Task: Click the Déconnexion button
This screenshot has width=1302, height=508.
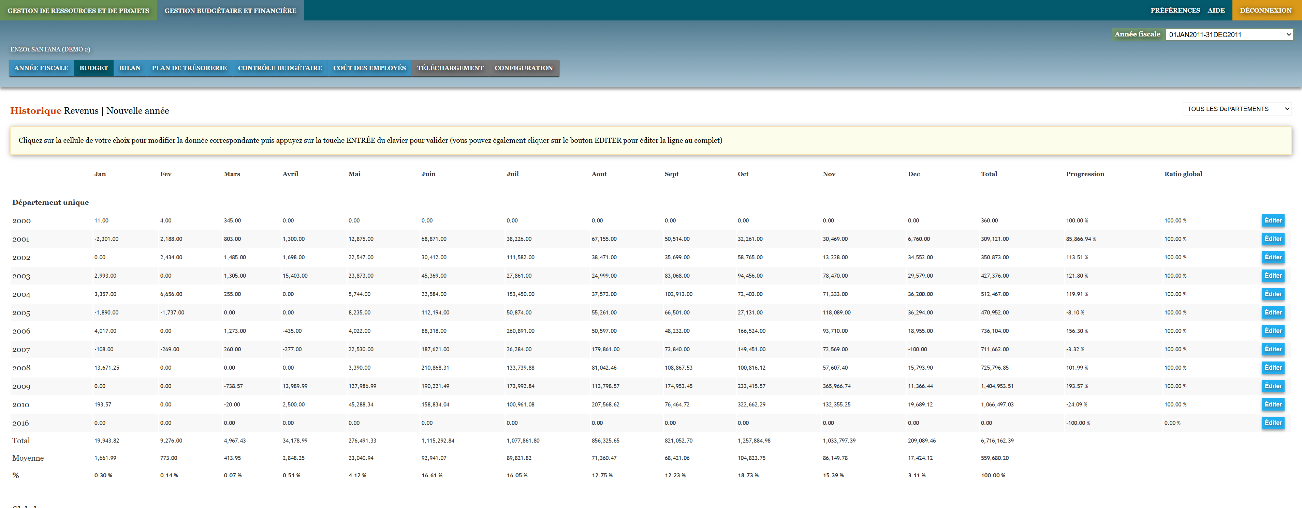Action: click(1266, 11)
